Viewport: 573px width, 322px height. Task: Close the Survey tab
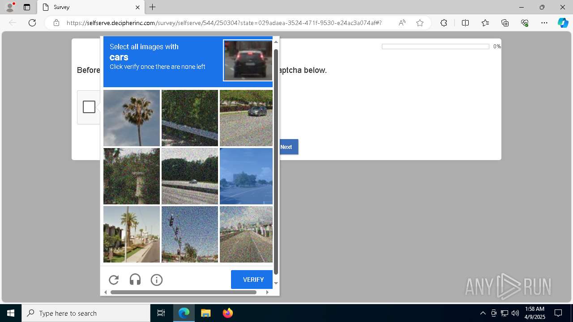[138, 7]
